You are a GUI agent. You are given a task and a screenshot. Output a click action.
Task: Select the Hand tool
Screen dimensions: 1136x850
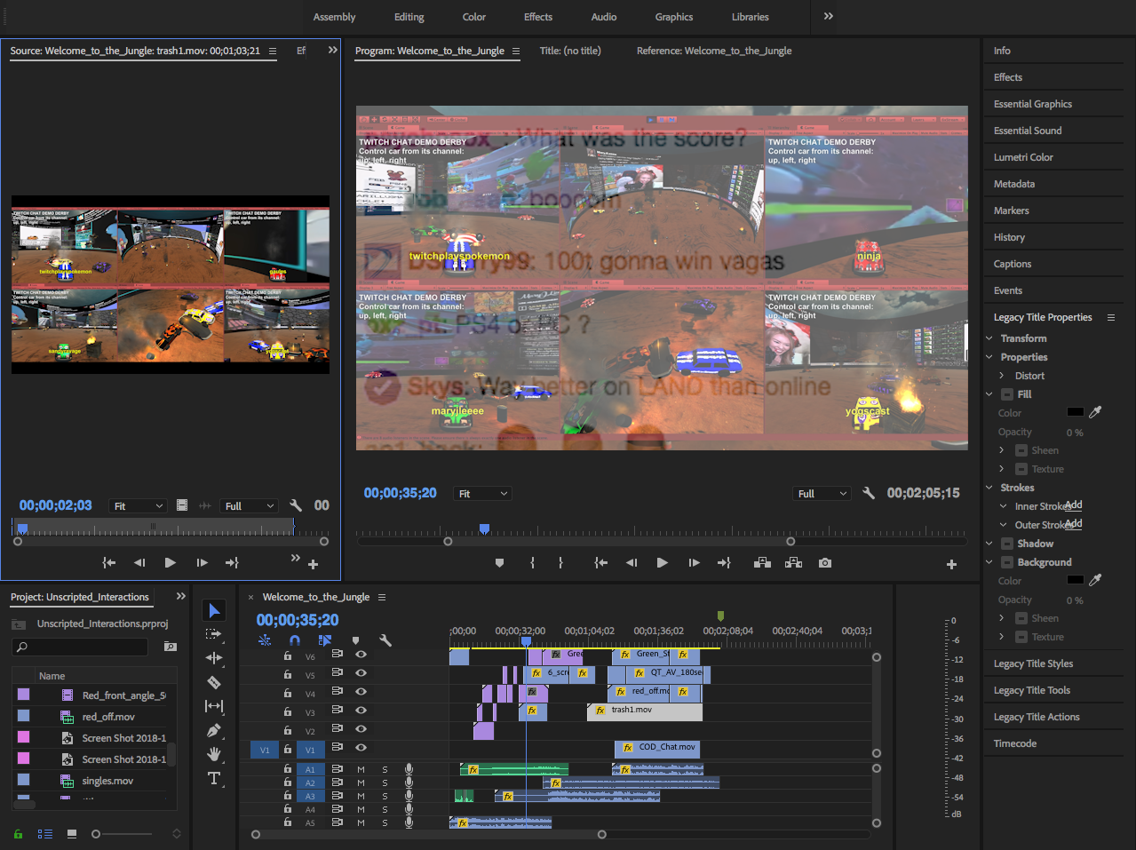(x=214, y=754)
